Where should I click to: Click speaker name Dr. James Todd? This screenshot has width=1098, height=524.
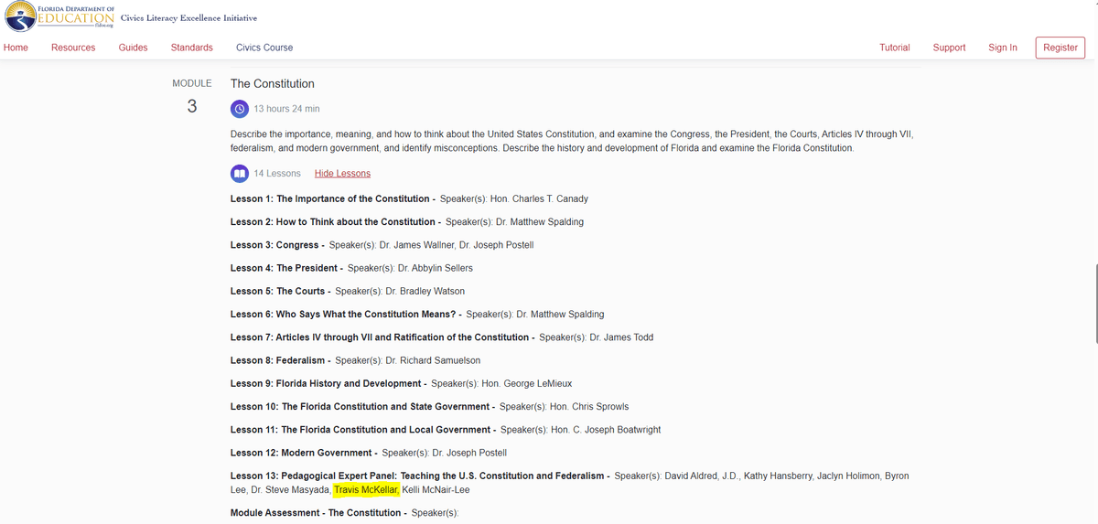click(621, 337)
